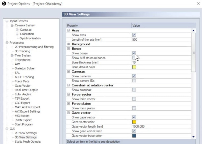202x144 pixels.
Task: Click the Value column header
Action: tap(163, 26)
